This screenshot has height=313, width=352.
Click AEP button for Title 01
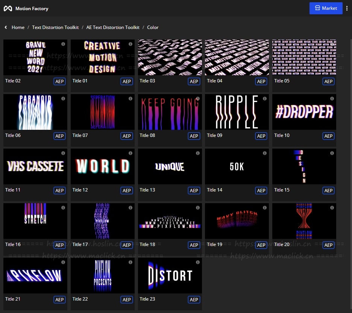click(x=127, y=82)
